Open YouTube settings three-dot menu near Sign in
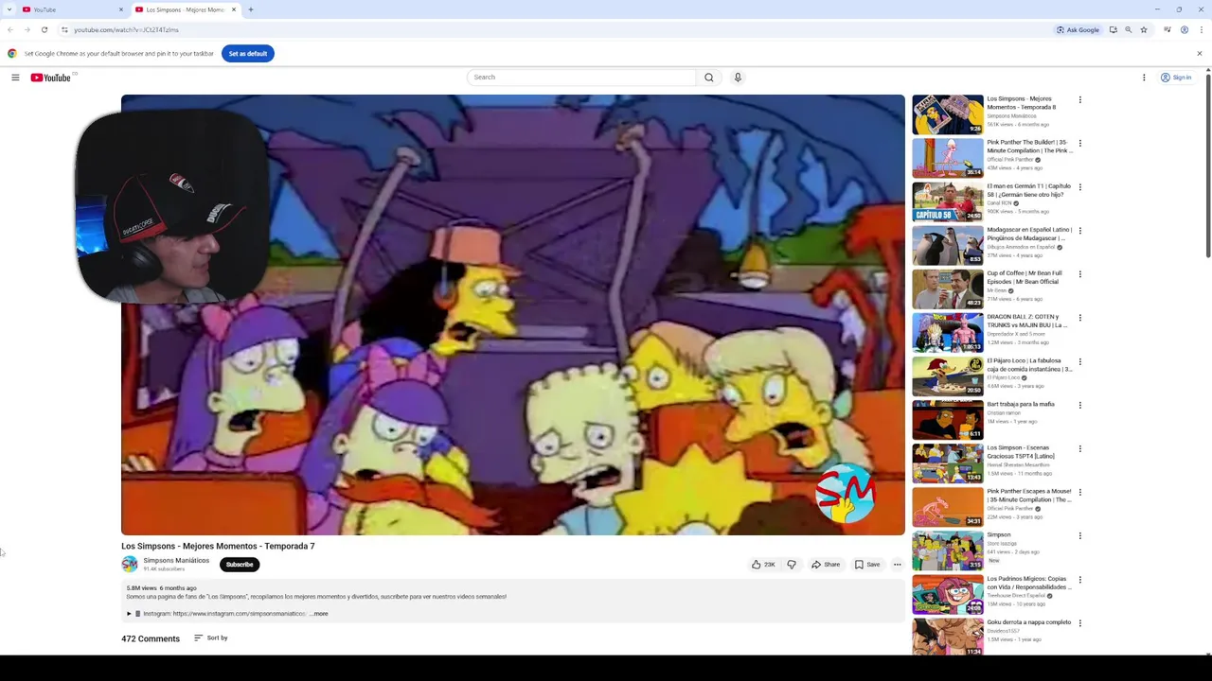This screenshot has width=1212, height=681. tap(1144, 78)
